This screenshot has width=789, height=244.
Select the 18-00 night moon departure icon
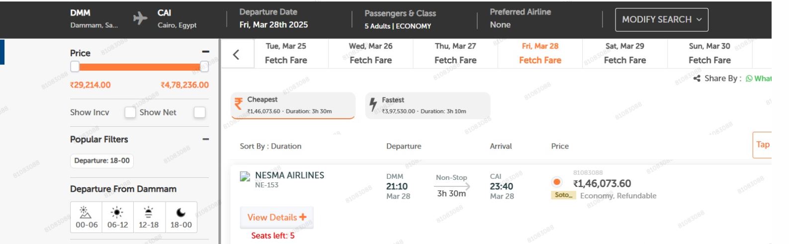[x=181, y=213]
